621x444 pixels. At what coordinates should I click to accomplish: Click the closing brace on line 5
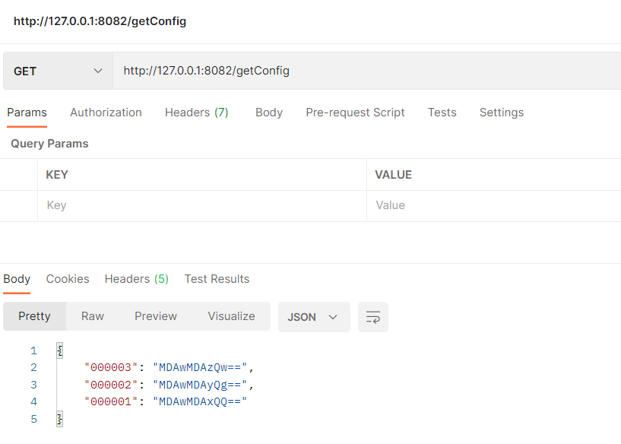tap(60, 419)
